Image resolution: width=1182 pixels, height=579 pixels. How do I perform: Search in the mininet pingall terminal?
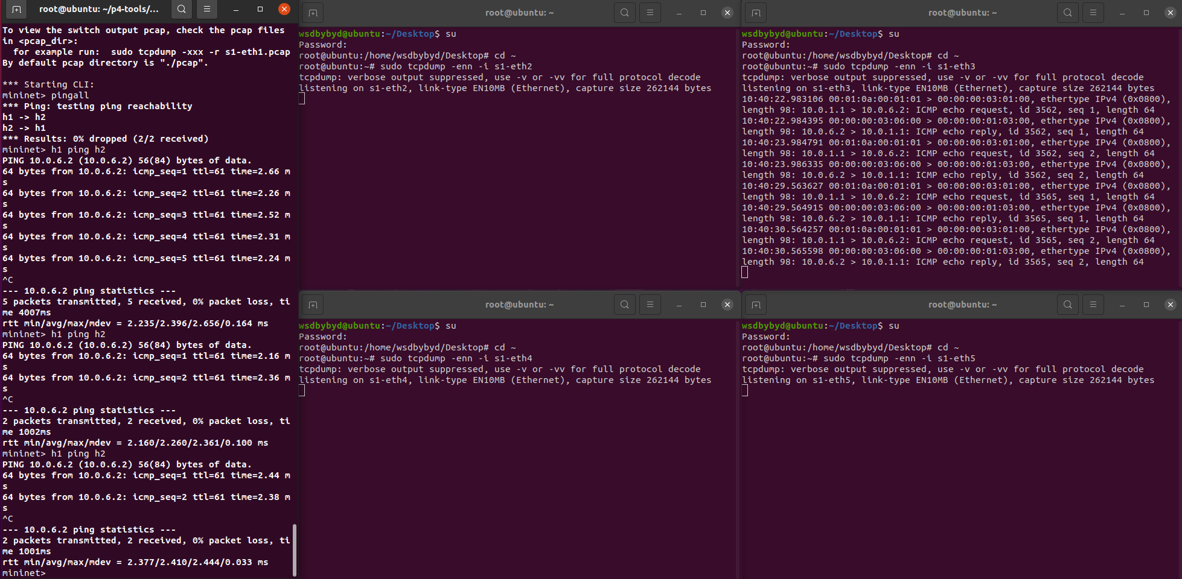[x=181, y=10]
